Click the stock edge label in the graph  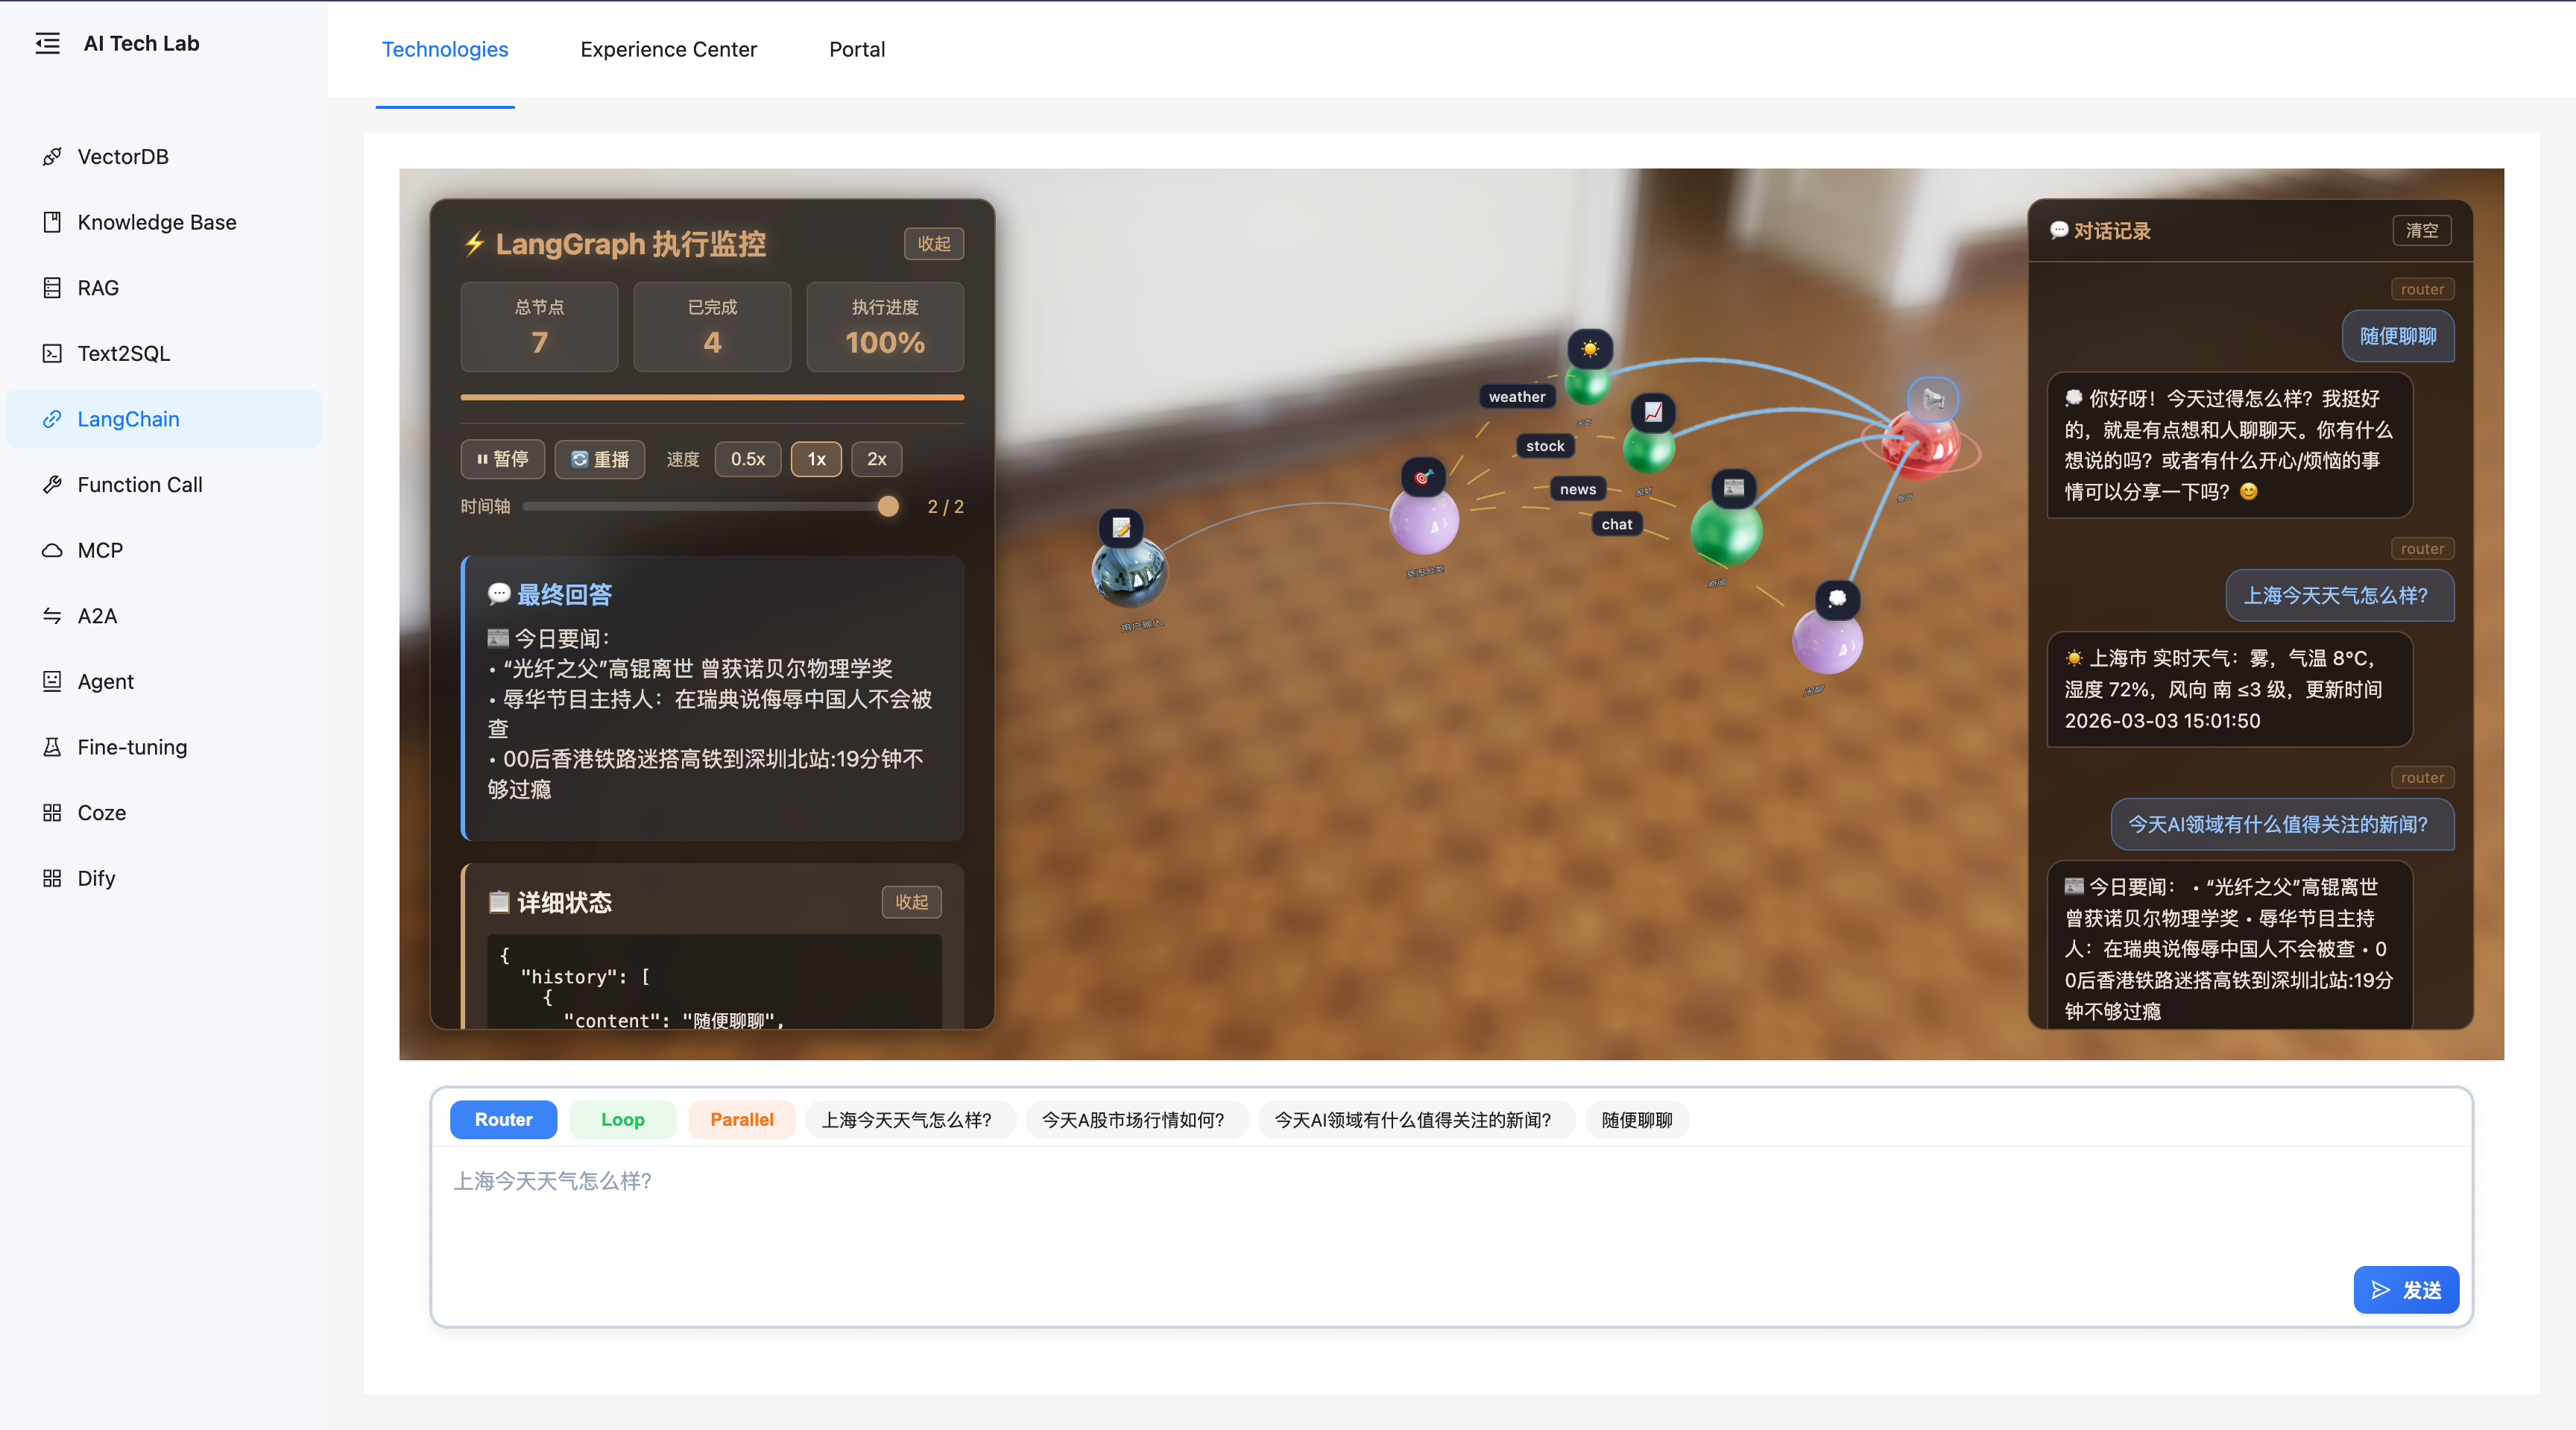[1545, 446]
